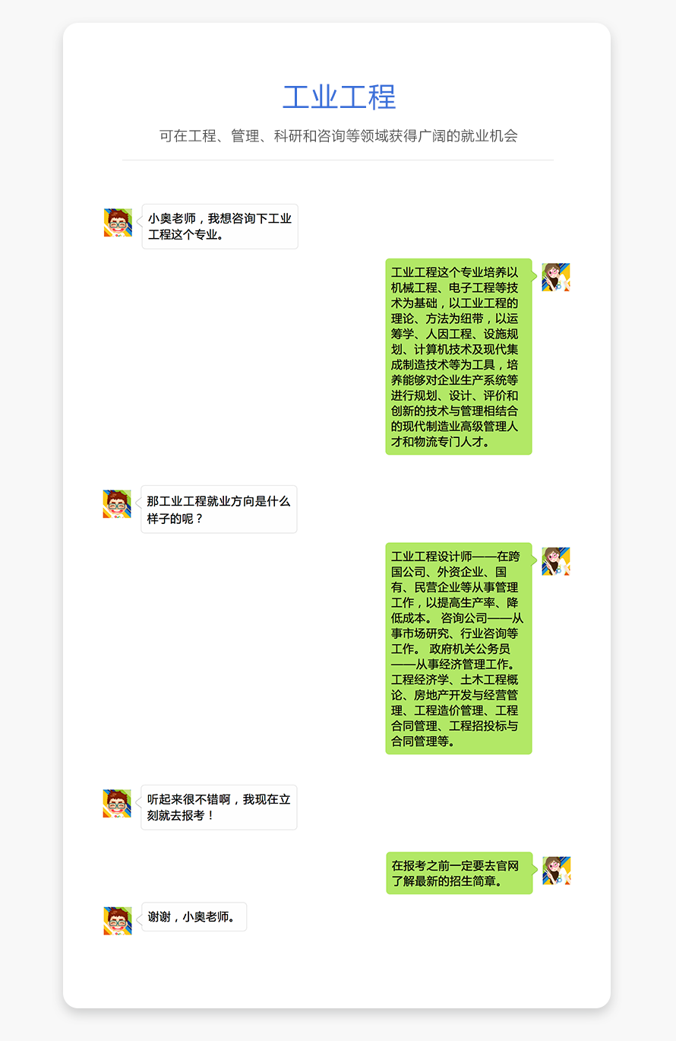
Task: Select student avatar beside 谢谢，小奥老师 message
Action: tap(118, 921)
